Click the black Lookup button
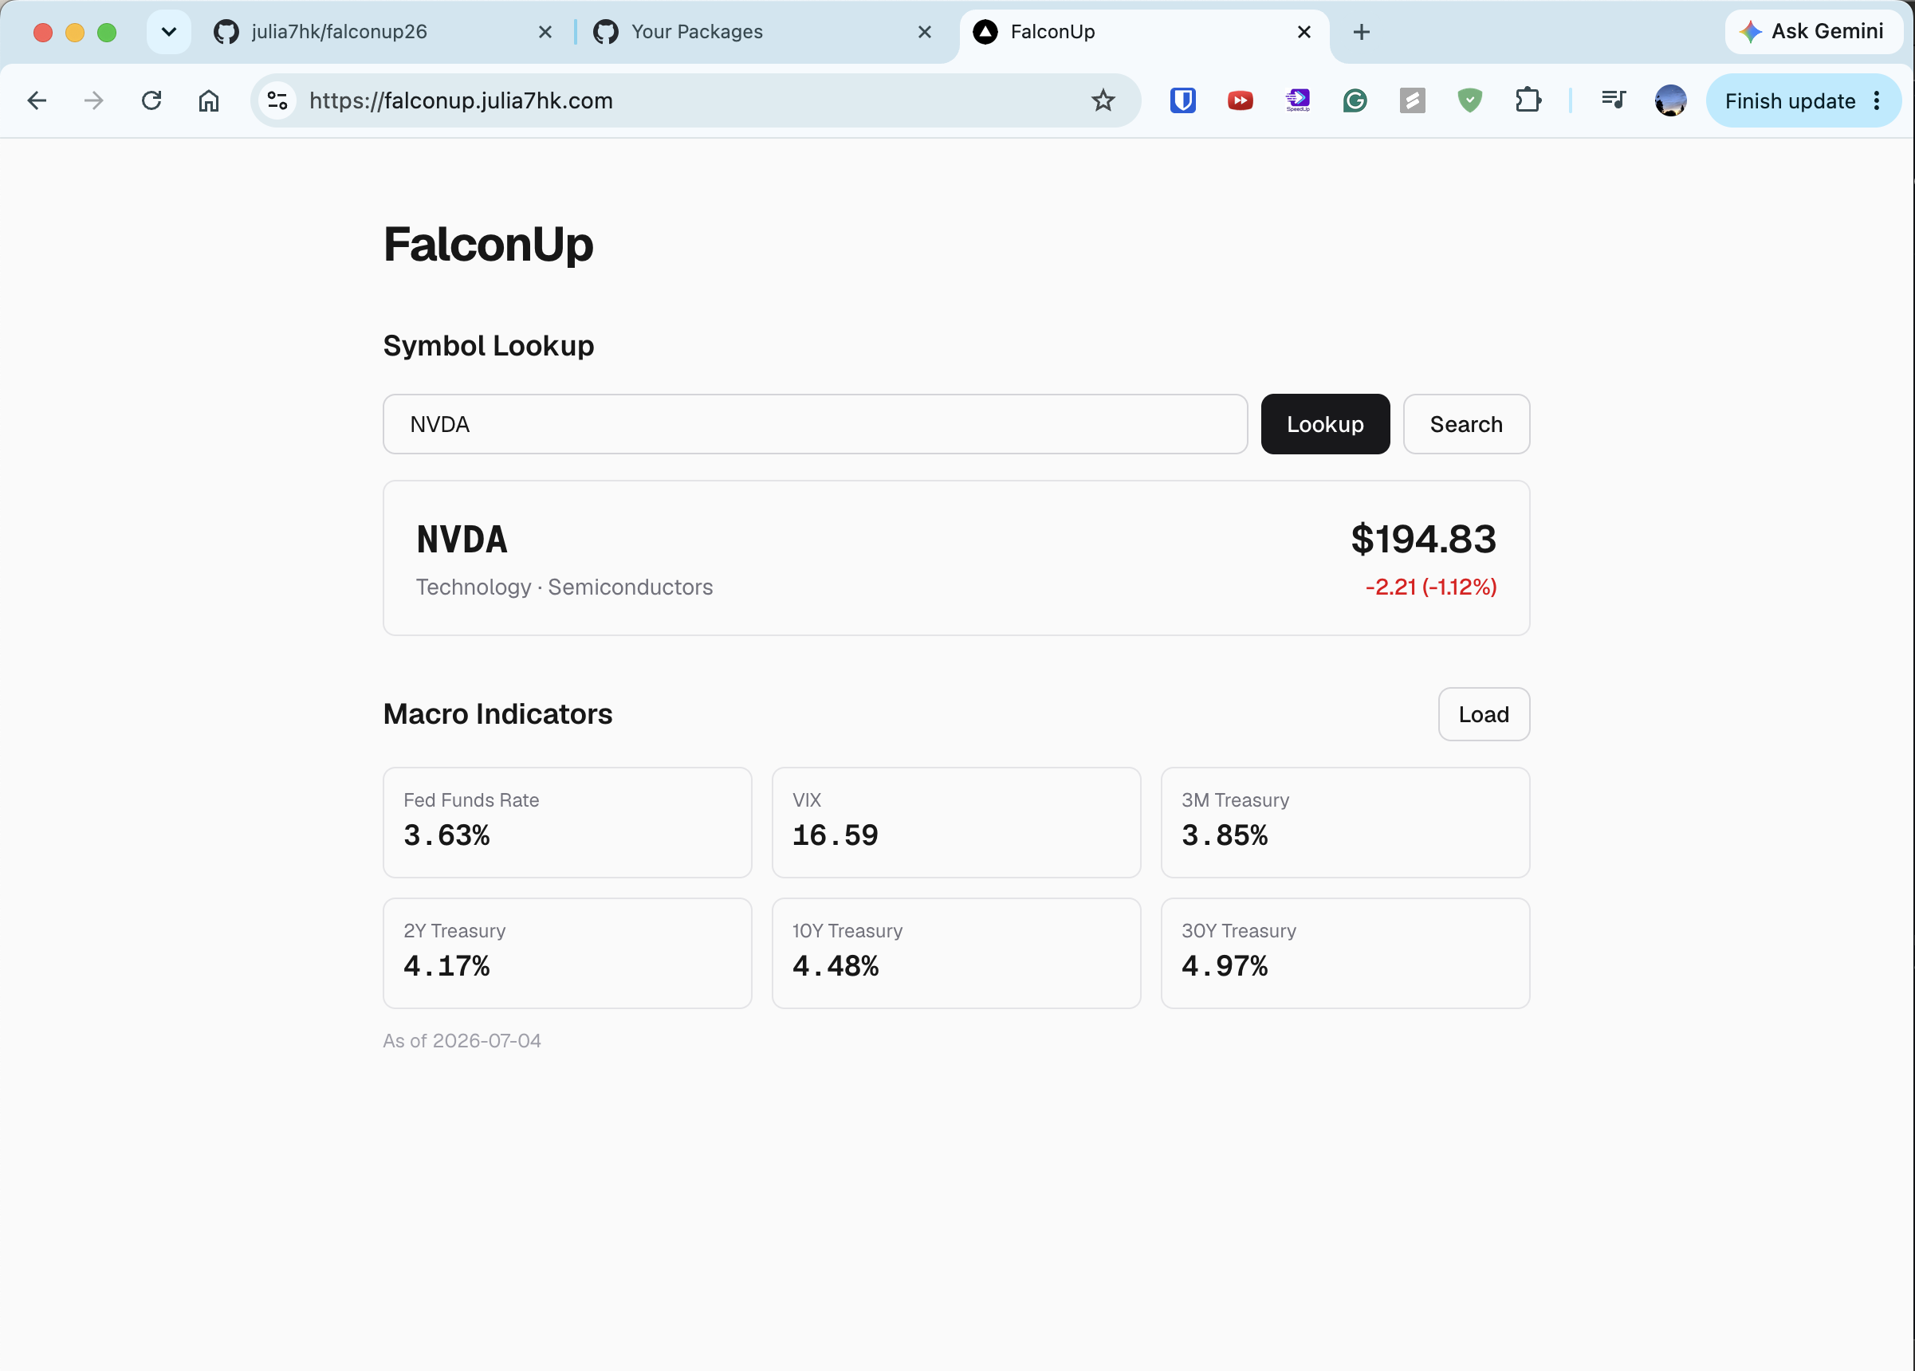 point(1325,424)
